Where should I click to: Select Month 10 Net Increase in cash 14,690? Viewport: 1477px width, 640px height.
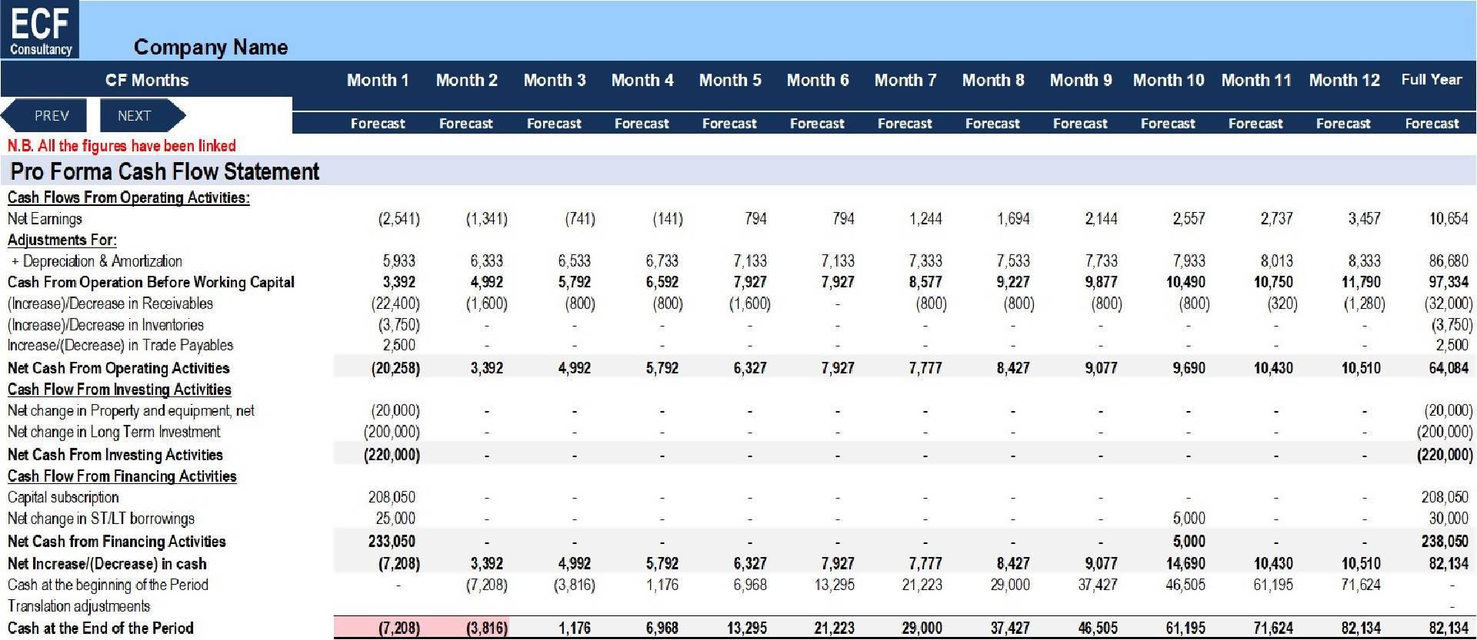tap(1185, 564)
